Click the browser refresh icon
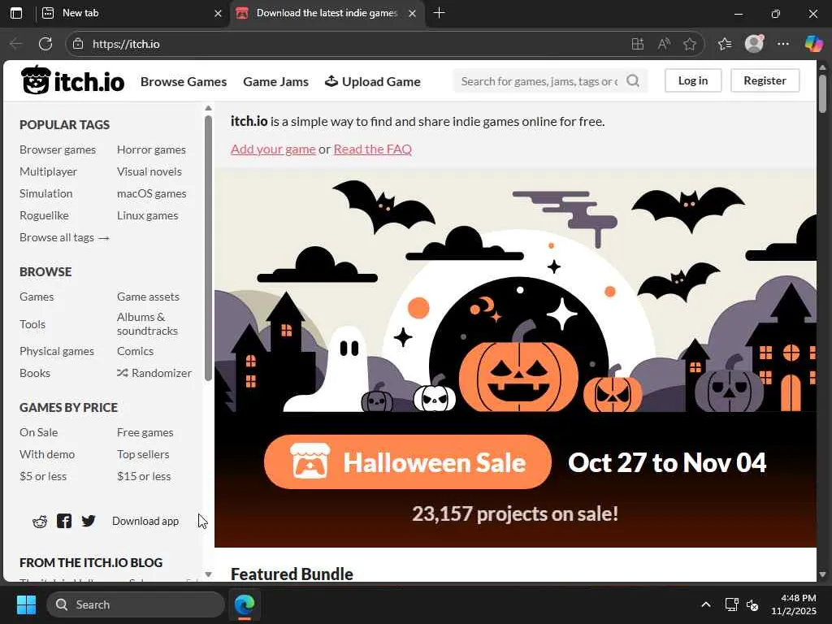The image size is (832, 624). pos(45,44)
